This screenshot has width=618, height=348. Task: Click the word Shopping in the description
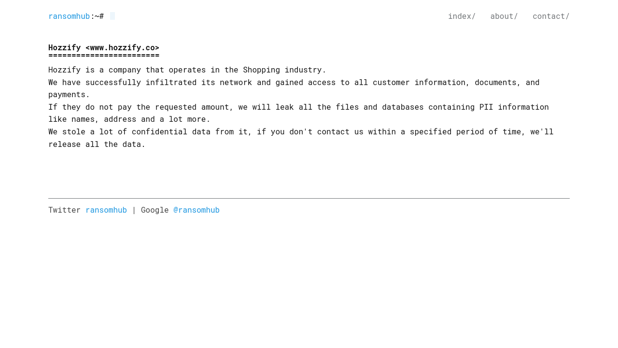pos(261,70)
